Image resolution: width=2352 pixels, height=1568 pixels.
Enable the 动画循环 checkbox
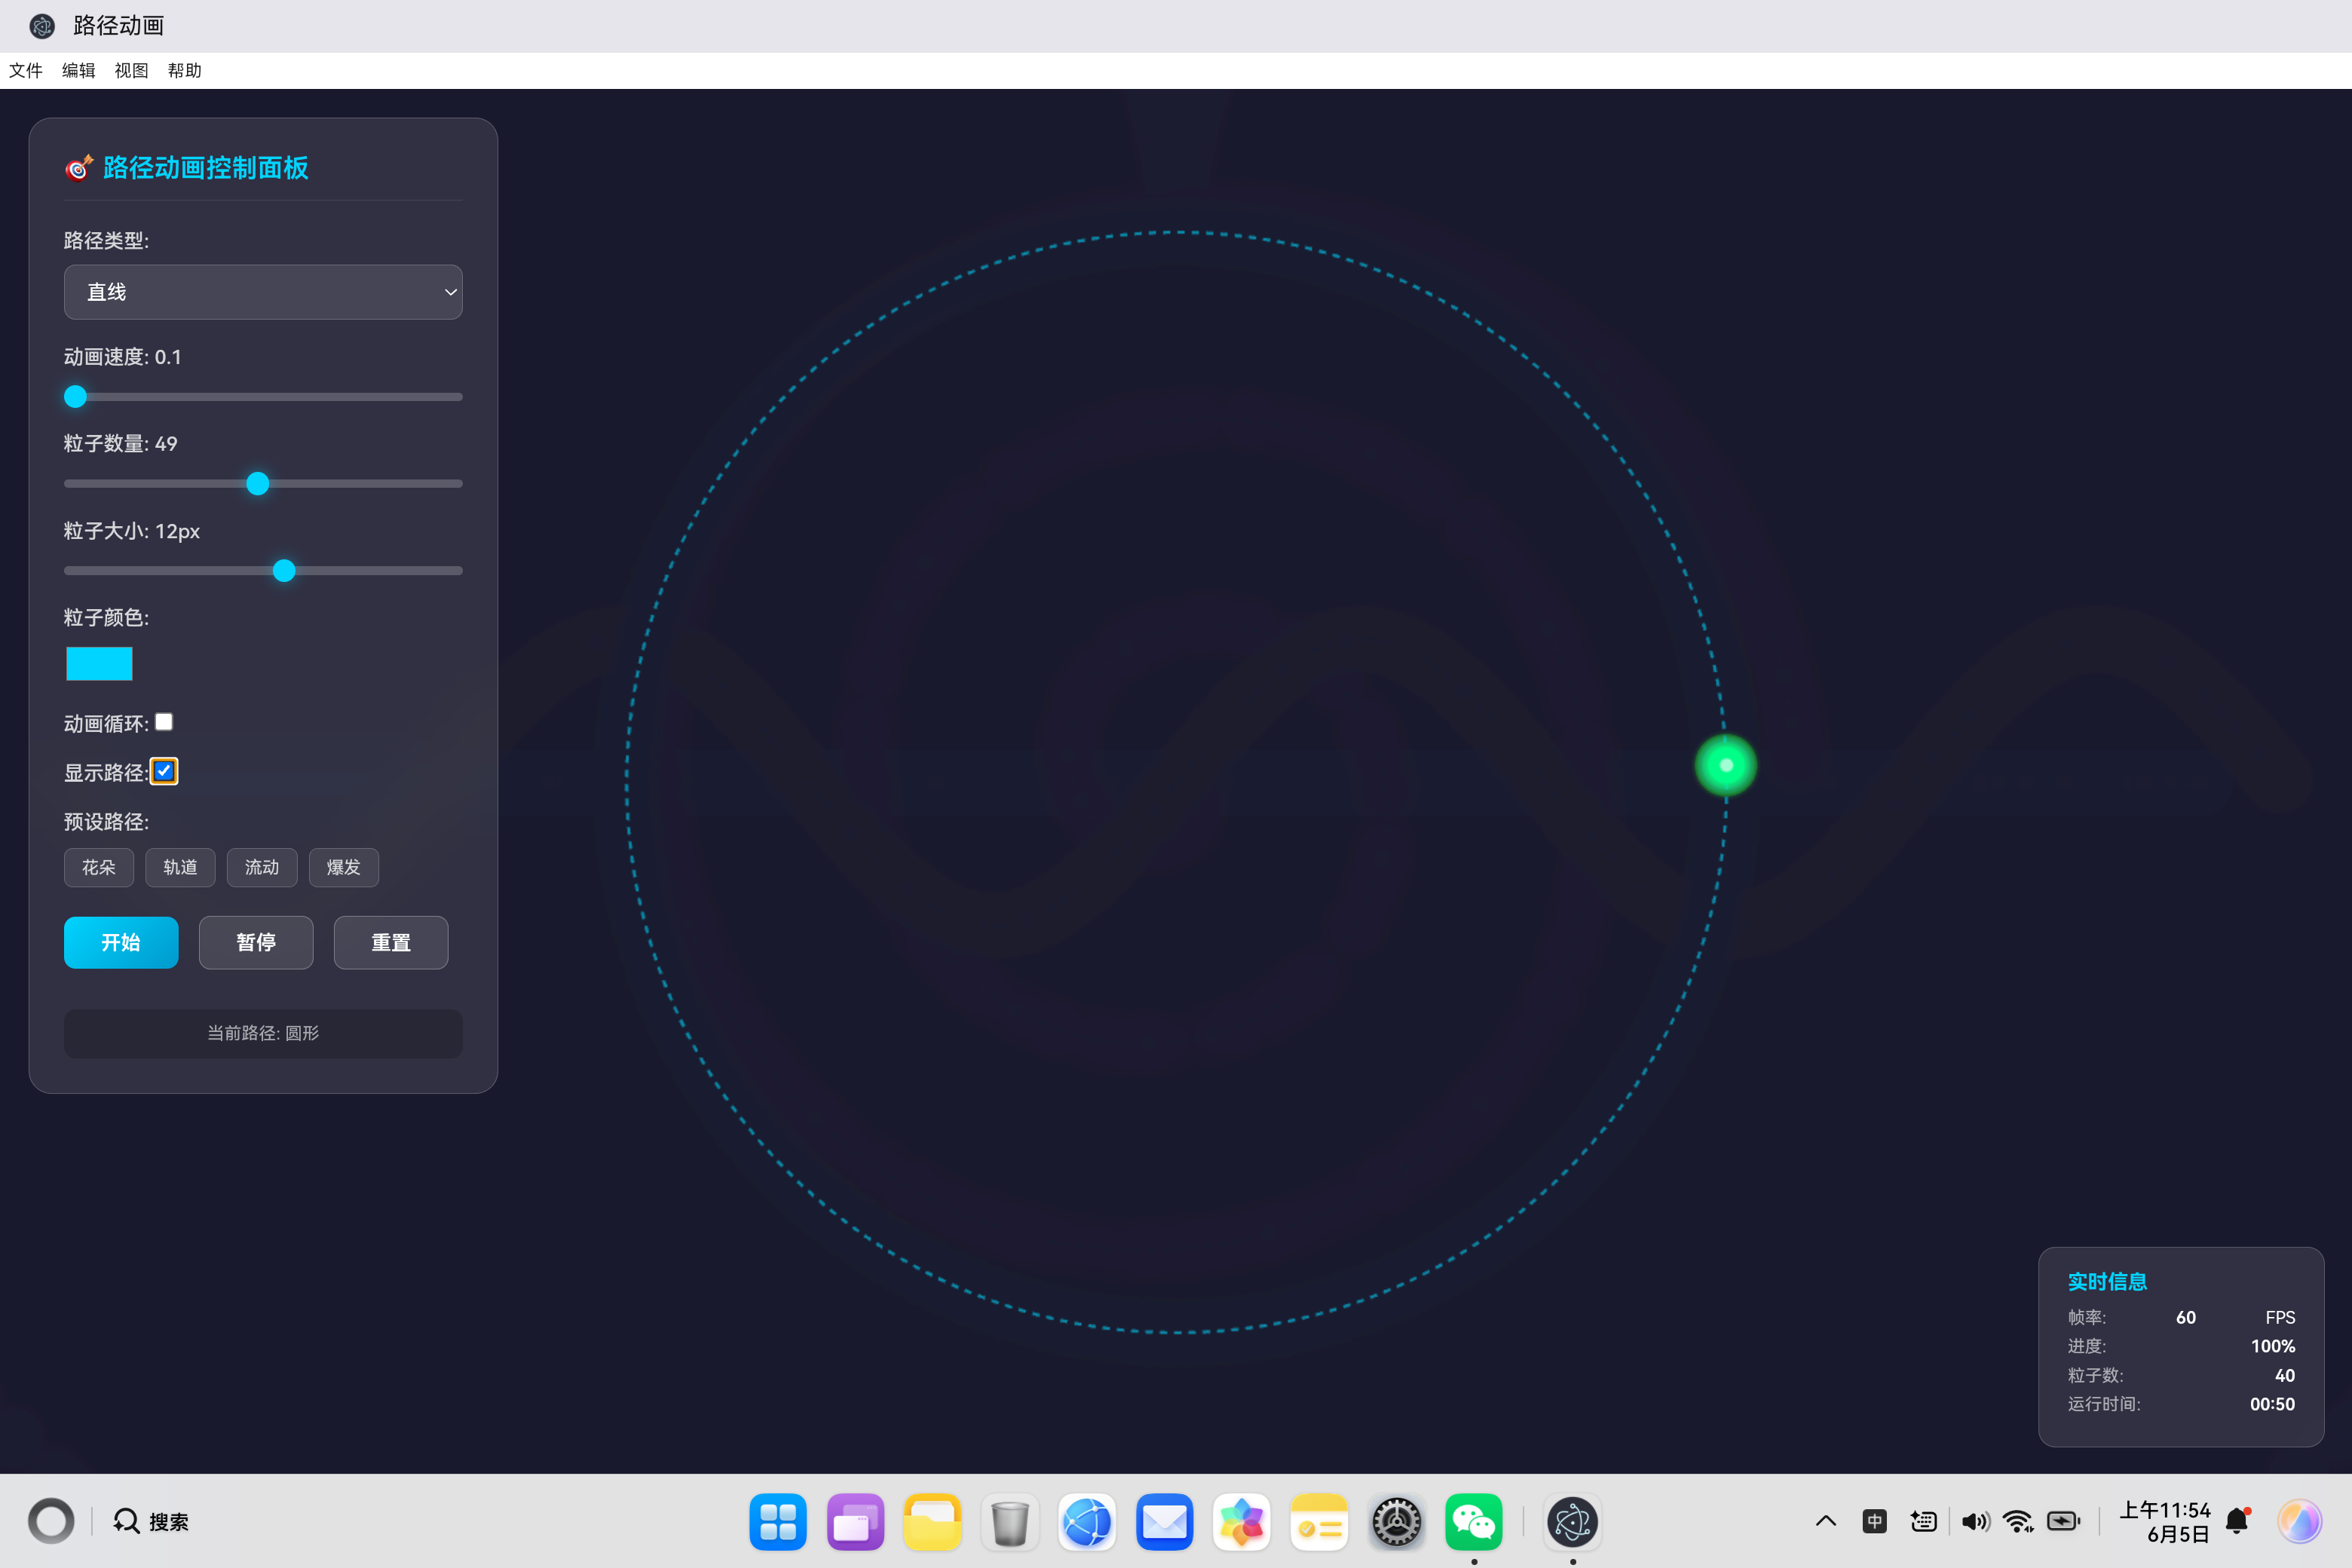[x=164, y=722]
